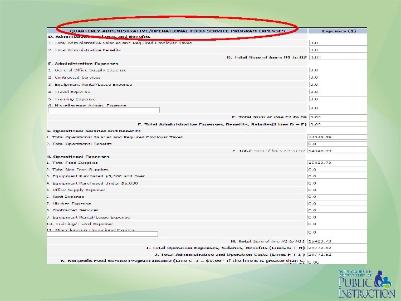401x301 pixels.
Task: Click Miscellaneous Operational Expense description box
Action: click(102, 234)
